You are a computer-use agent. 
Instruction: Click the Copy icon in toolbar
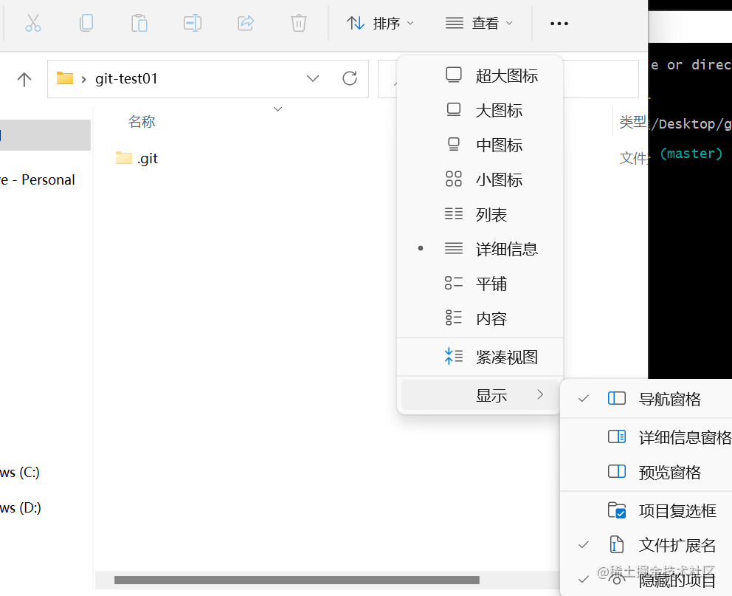86,23
